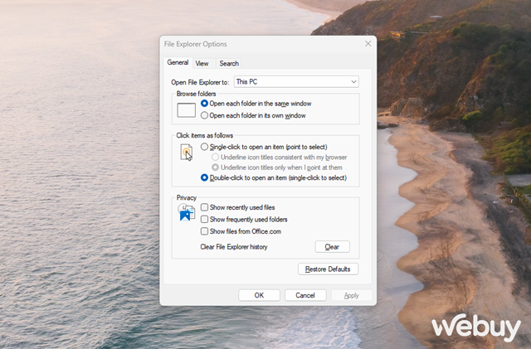Click Restore Defaults

coord(328,269)
